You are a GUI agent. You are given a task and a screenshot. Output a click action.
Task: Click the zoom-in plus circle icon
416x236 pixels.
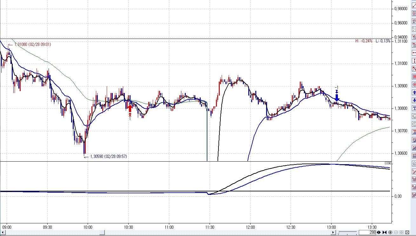(390, 233)
